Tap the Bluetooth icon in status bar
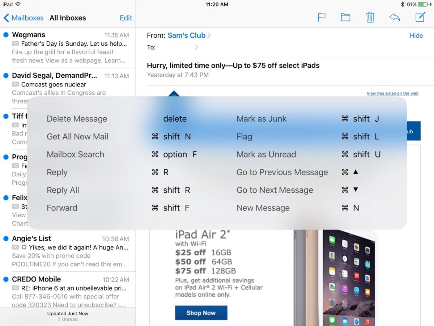Image resolution: width=434 pixels, height=326 pixels. click(x=402, y=4)
